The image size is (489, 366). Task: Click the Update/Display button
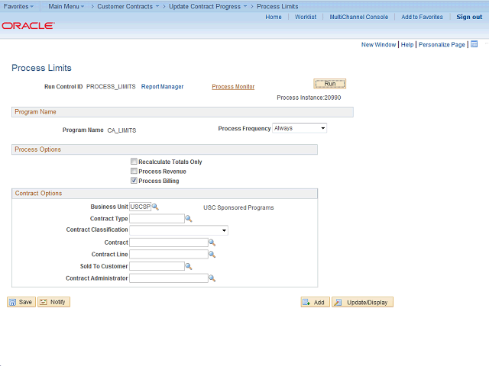click(362, 302)
